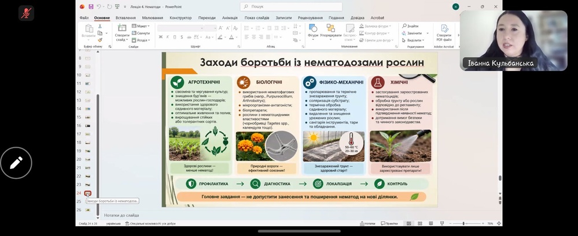The image size is (578, 236).
Task: Toggle bulleted list
Action: pyautogui.click(x=248, y=28)
